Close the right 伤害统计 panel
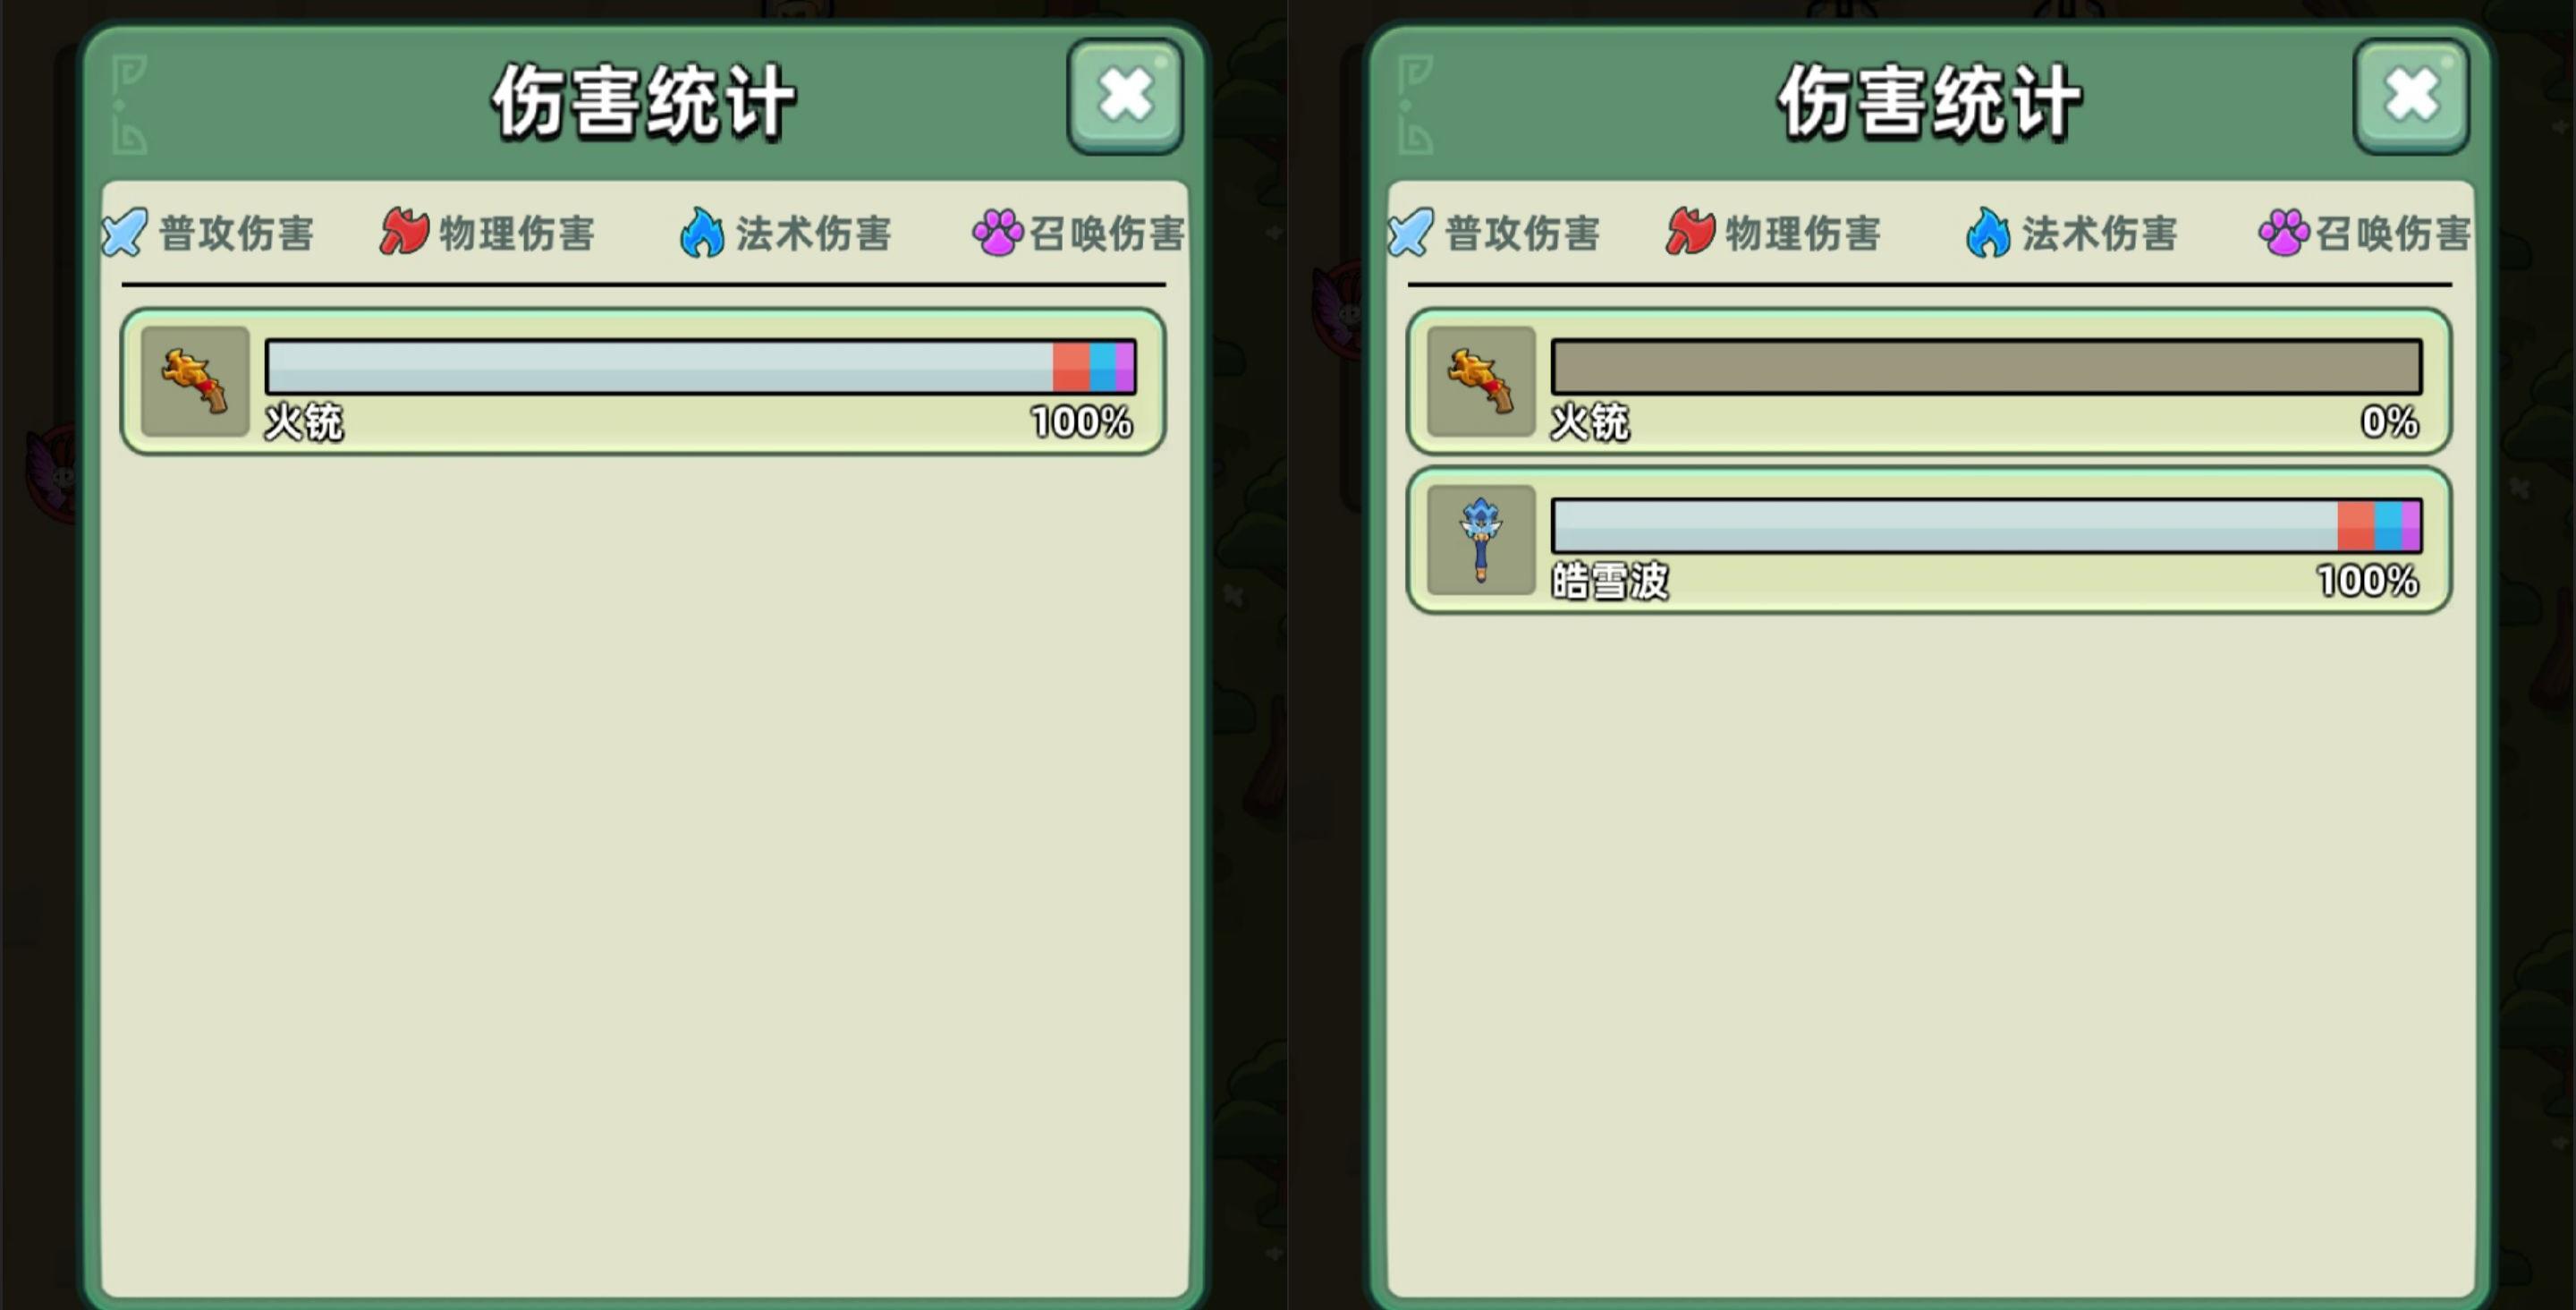The image size is (2576, 1310). (x=2412, y=96)
